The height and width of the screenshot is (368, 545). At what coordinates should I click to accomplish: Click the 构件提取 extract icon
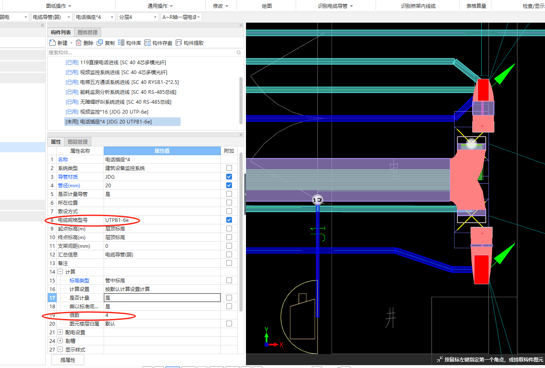179,43
